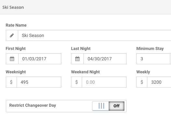This screenshot has width=171, height=121.
Task: Click the Weekly price field showing 3200
Action: click(159, 82)
